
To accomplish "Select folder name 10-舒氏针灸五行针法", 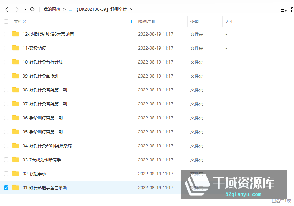I will click(43, 62).
